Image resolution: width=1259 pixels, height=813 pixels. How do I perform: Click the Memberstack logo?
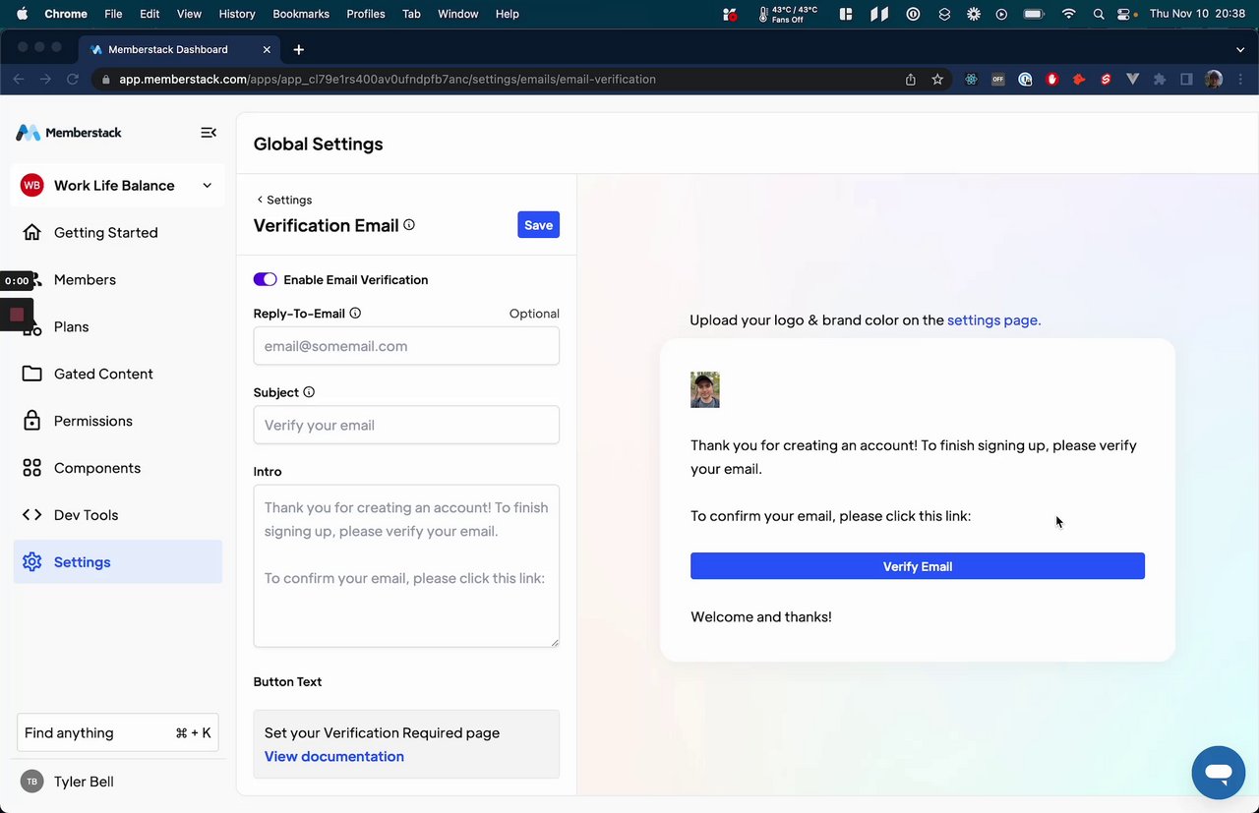point(69,133)
